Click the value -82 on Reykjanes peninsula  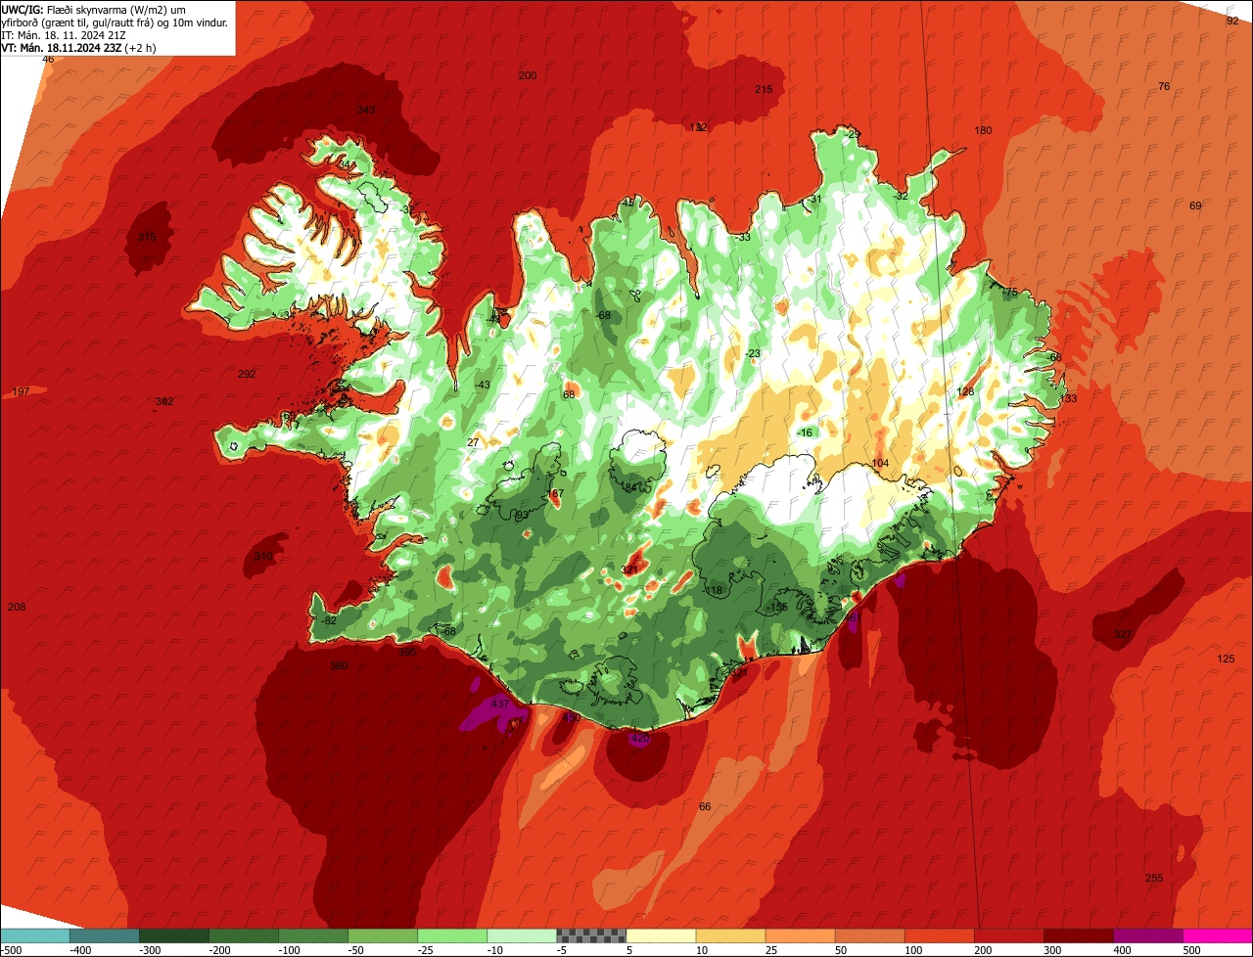(x=329, y=620)
